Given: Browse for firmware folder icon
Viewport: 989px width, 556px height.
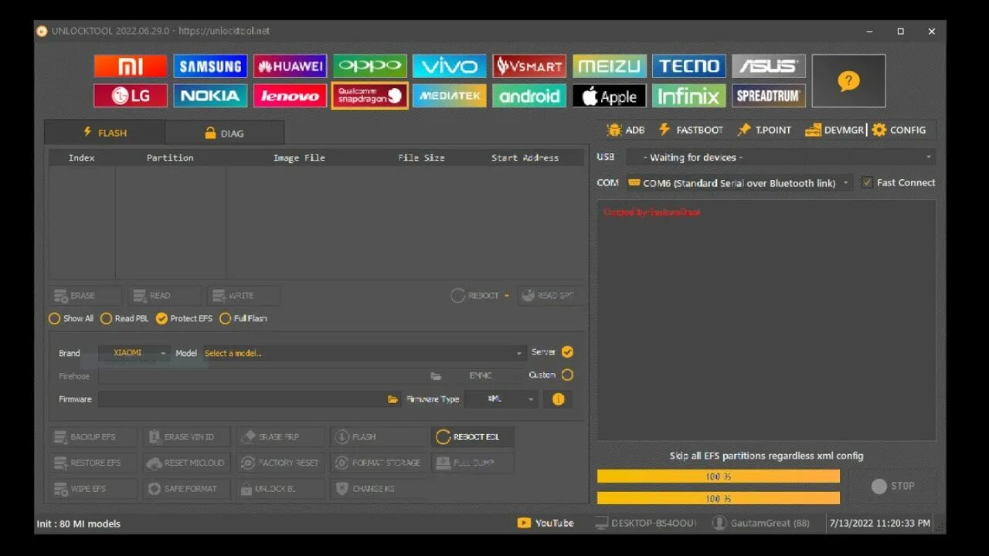Looking at the screenshot, I should click(393, 399).
